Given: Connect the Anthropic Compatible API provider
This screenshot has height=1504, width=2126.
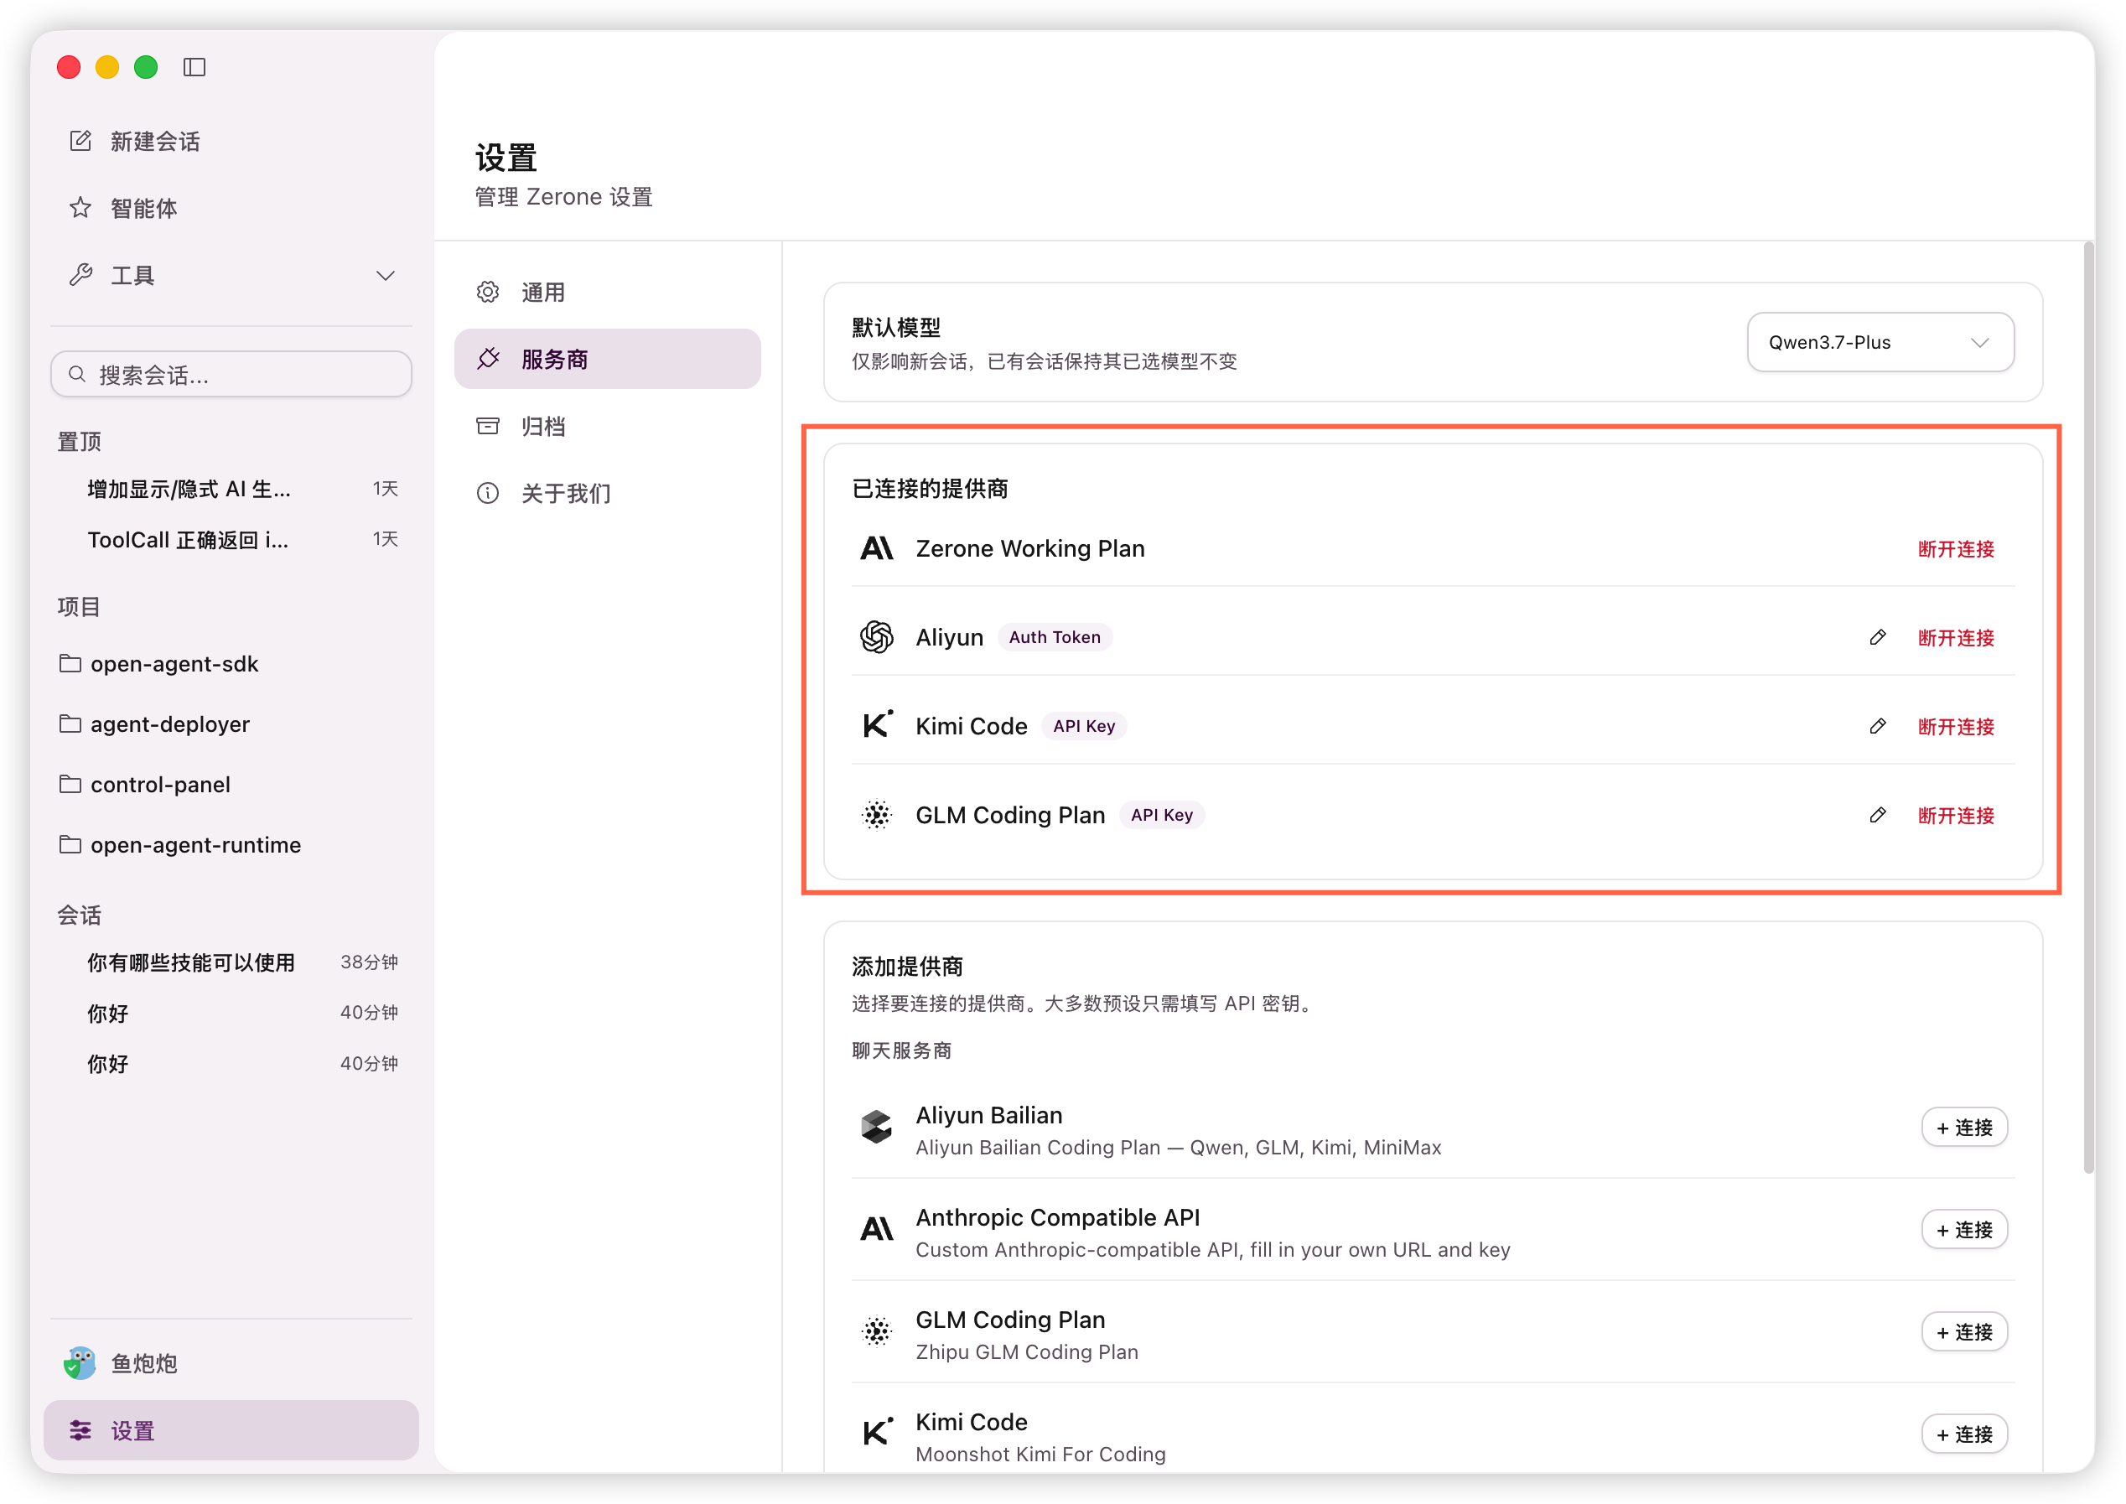Looking at the screenshot, I should pos(1965,1230).
